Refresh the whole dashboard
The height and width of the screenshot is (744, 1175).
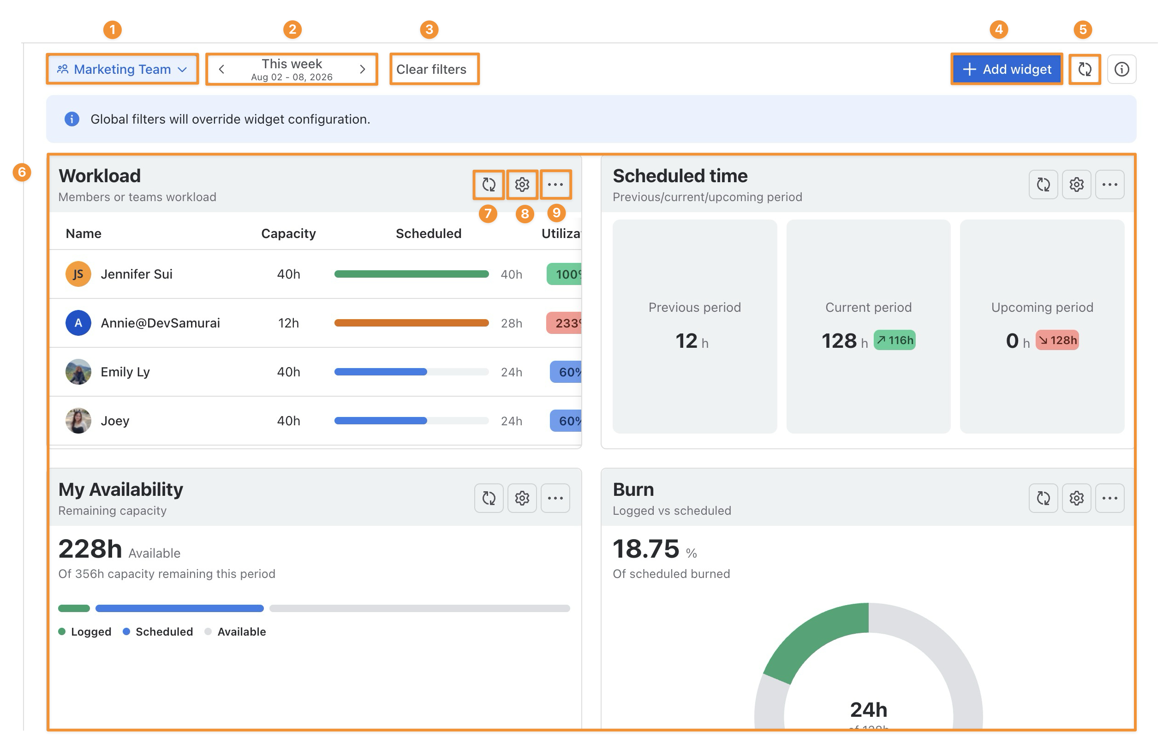click(x=1084, y=69)
